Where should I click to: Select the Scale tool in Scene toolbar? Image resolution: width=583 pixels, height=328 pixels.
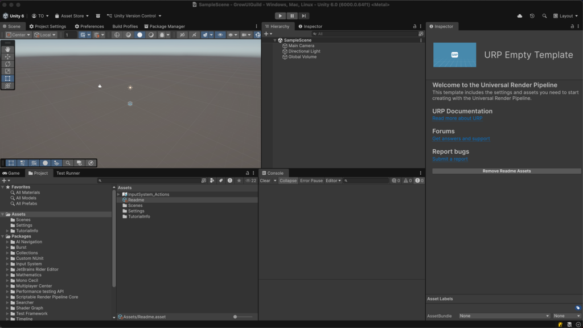pos(8,71)
